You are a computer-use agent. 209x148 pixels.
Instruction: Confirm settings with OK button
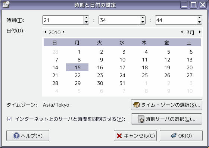181,136
